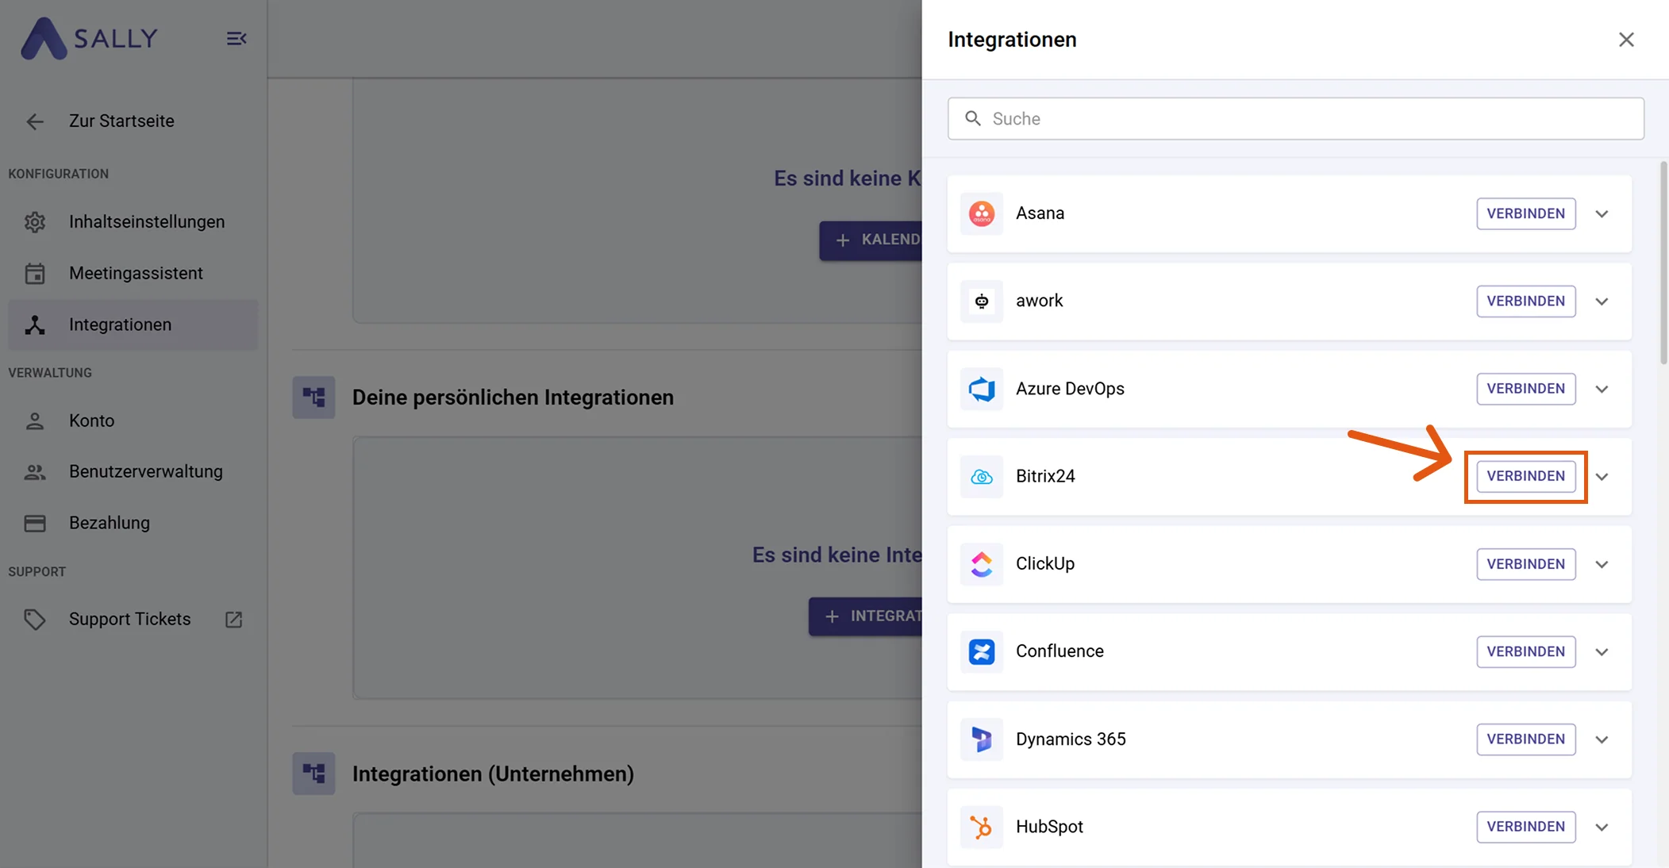The width and height of the screenshot is (1669, 868).
Task: Click the Kalender add button
Action: [871, 240]
